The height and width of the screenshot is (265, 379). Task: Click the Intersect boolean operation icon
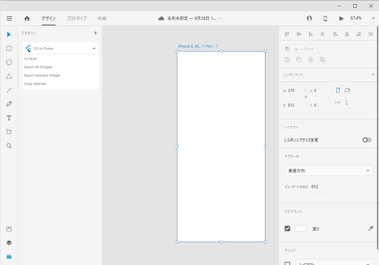pyautogui.click(x=311, y=59)
